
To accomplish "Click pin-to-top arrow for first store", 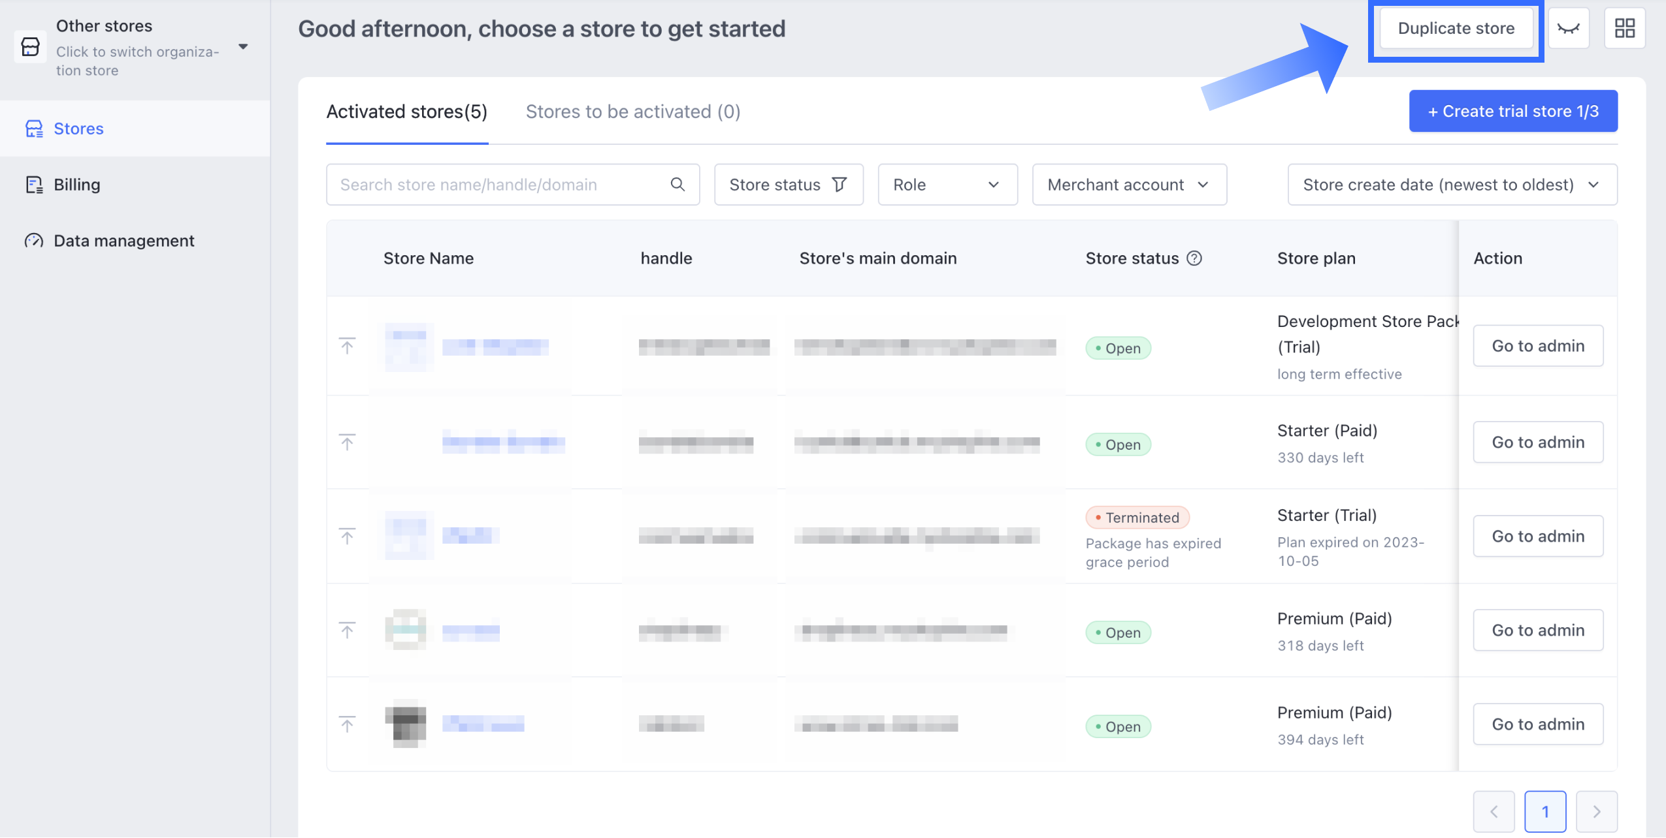I will 347,346.
